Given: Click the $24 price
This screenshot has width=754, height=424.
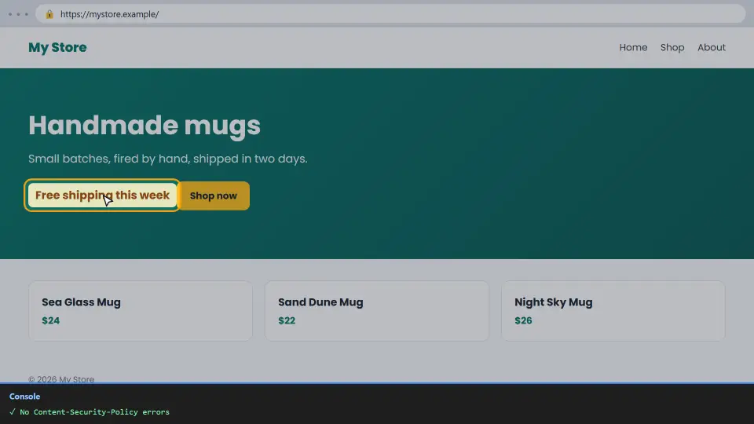Looking at the screenshot, I should coord(50,320).
